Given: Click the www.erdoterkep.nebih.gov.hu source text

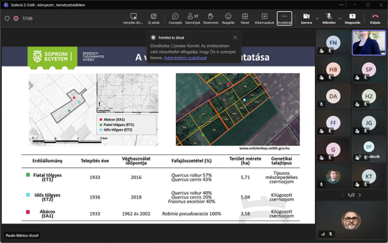Looking at the screenshot, I should tap(264, 148).
